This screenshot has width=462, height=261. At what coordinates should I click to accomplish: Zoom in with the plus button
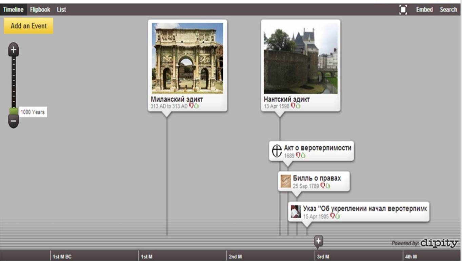coord(14,50)
